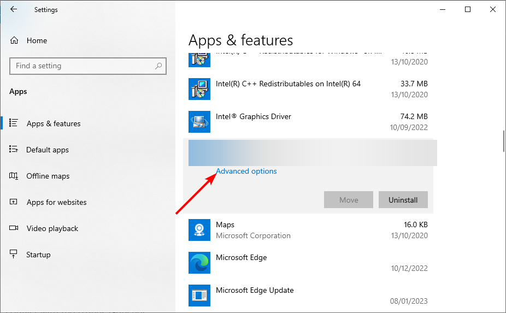The image size is (506, 313).
Task: Click the Intel Graphics Driver icon
Action: [199, 122]
